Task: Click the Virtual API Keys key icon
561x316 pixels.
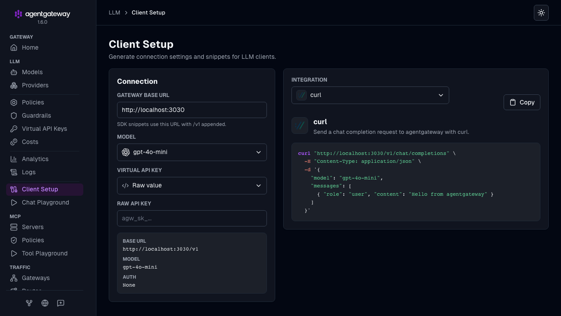Action: point(14,129)
